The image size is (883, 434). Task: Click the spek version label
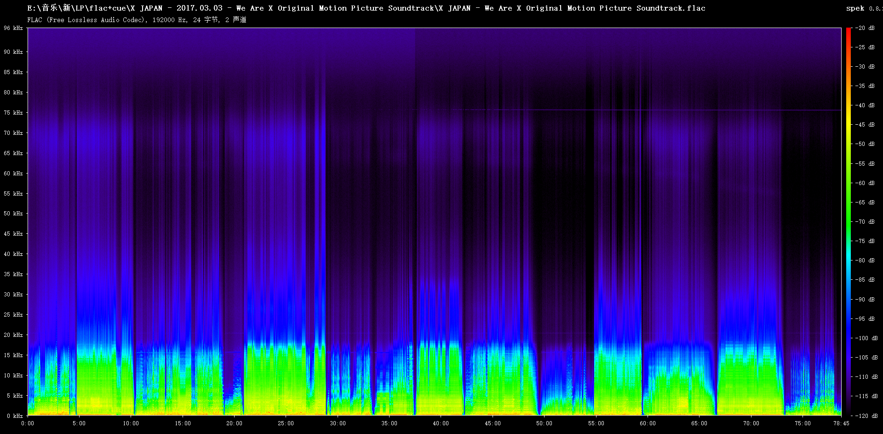click(864, 8)
